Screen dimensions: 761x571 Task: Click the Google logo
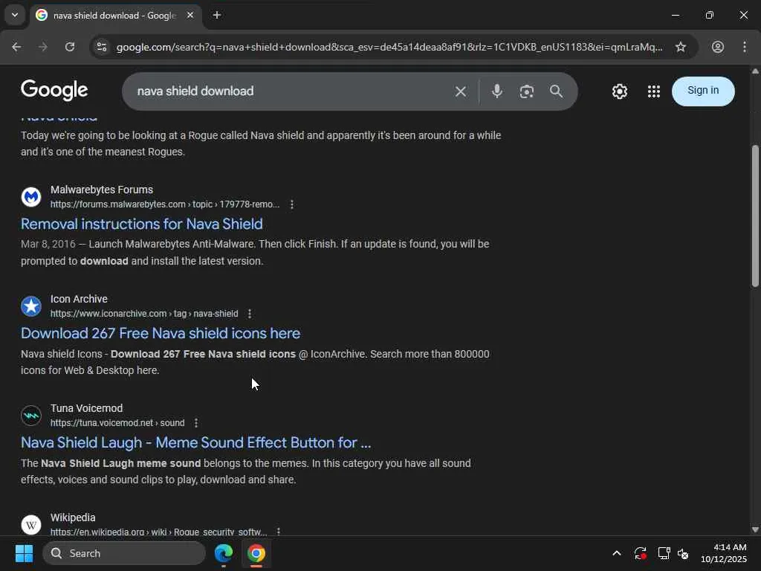pos(54,90)
